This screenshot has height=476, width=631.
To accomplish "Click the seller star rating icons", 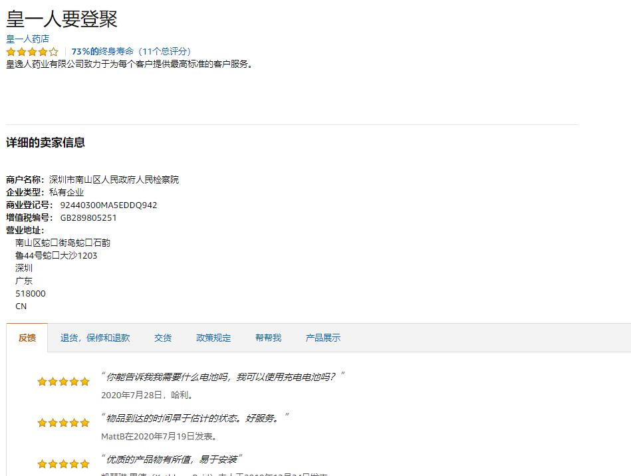I will [32, 51].
